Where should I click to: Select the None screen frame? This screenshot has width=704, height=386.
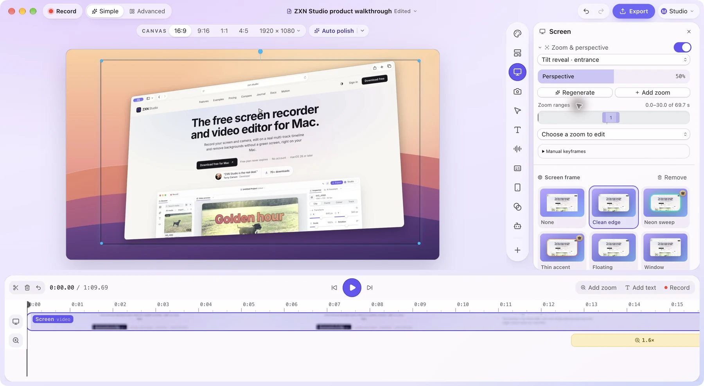562,207
